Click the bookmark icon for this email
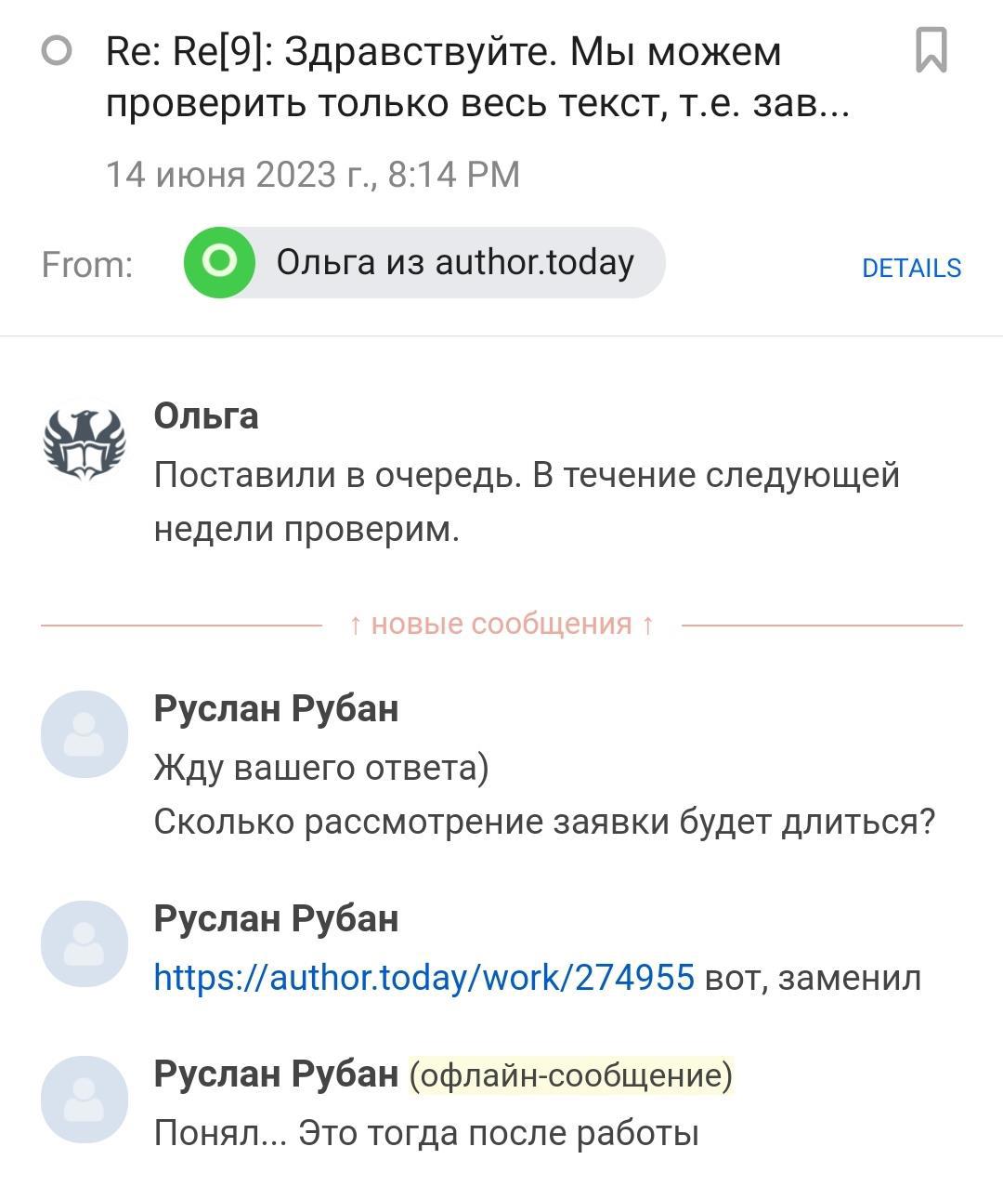The height and width of the screenshot is (1186, 1003). click(x=931, y=50)
